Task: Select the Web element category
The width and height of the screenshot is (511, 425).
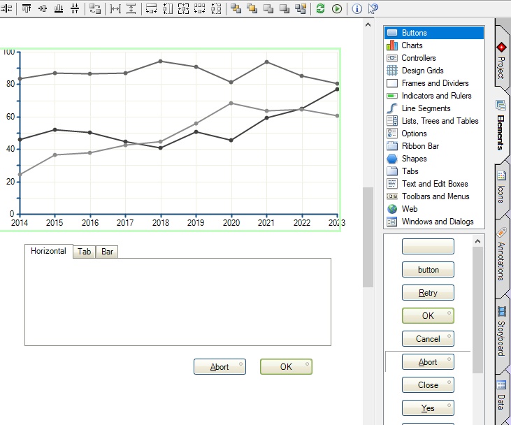Action: coord(410,209)
